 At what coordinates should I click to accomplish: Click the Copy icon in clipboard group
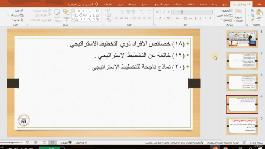point(252,15)
